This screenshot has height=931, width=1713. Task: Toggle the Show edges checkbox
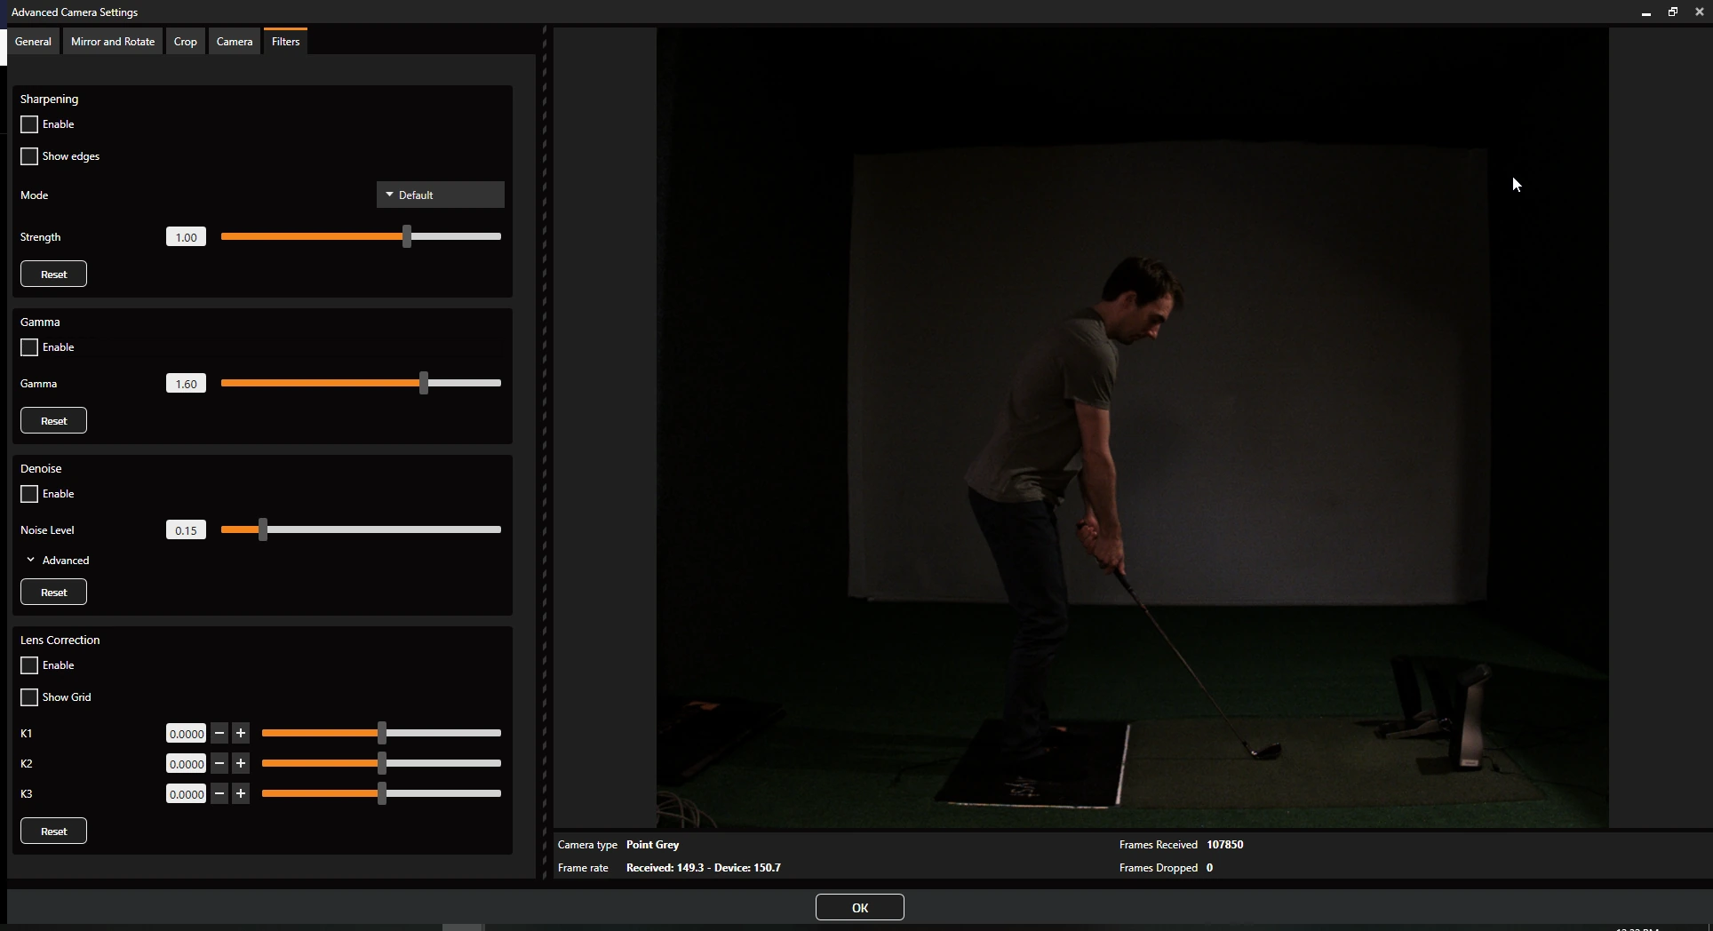tap(29, 156)
